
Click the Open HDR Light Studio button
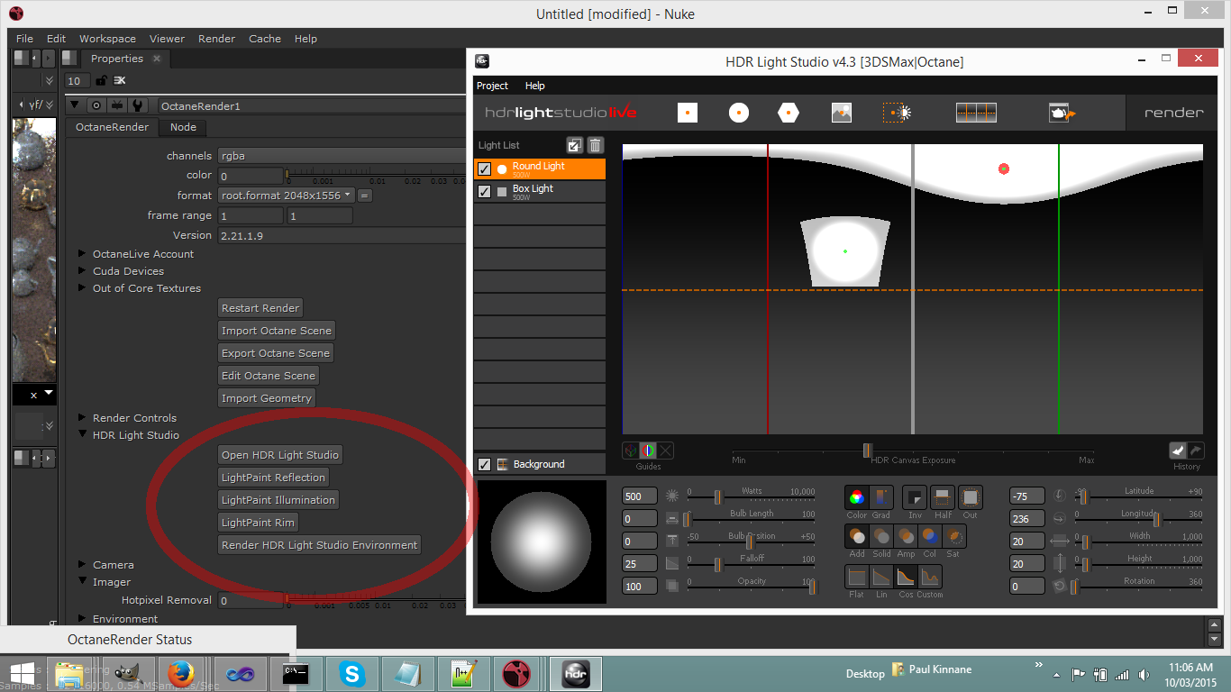point(280,455)
